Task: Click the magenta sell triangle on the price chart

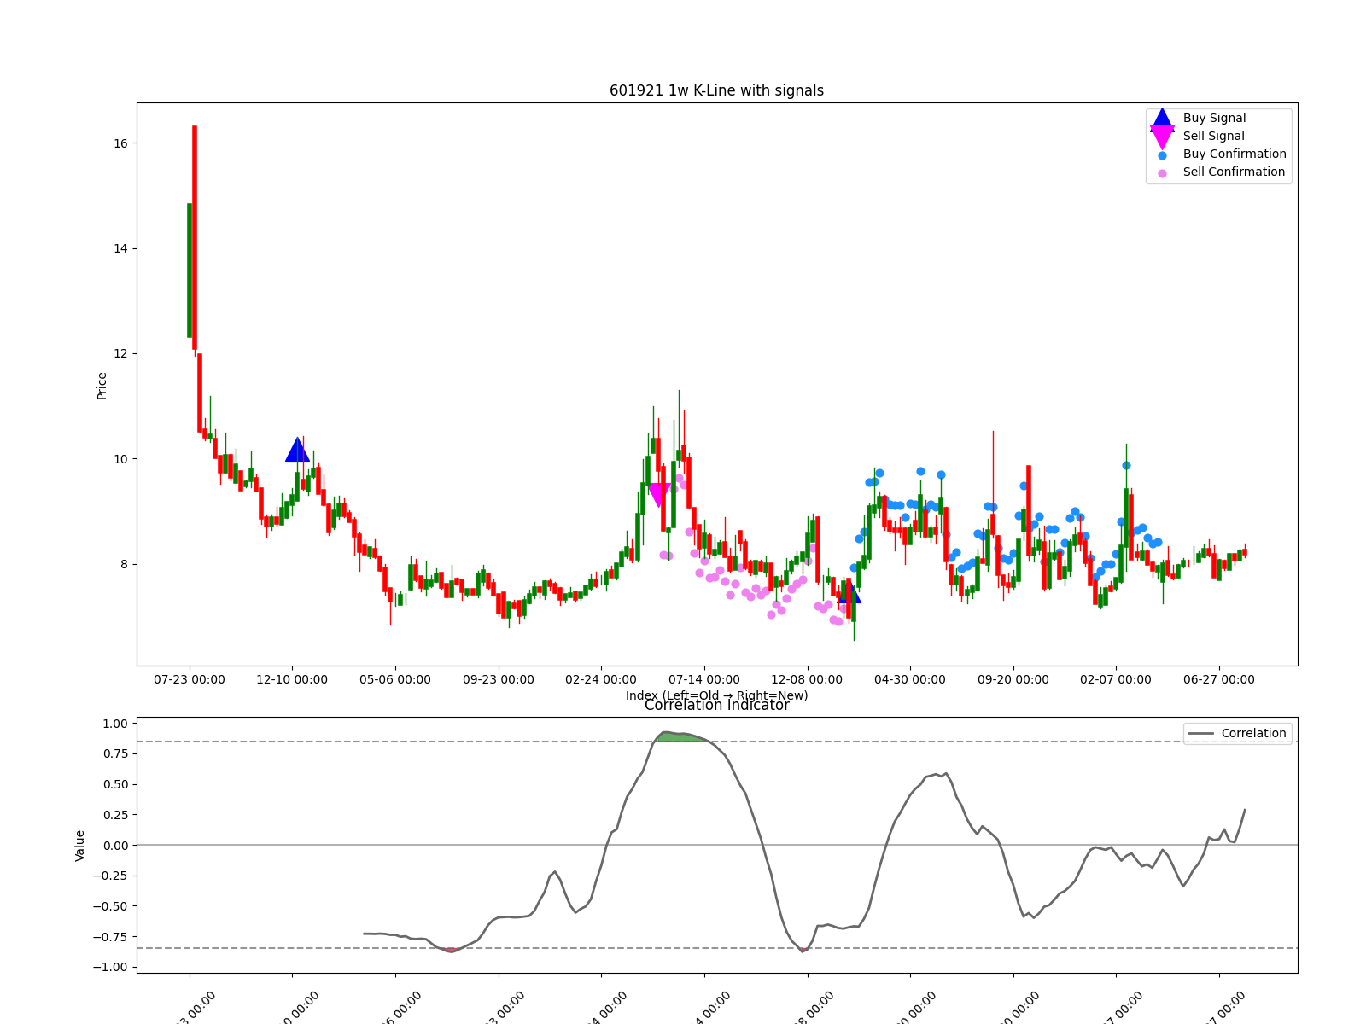Action: pos(659,496)
